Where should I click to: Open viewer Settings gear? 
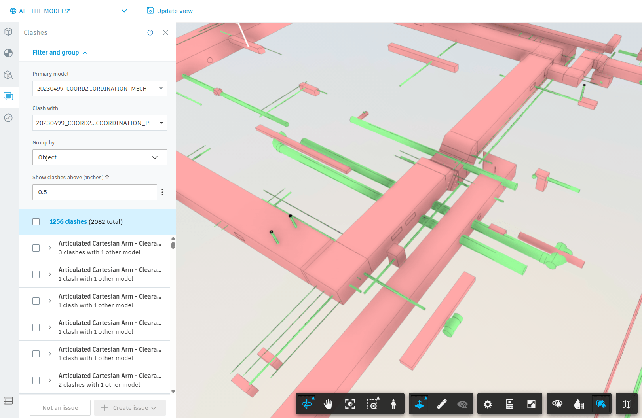point(488,404)
